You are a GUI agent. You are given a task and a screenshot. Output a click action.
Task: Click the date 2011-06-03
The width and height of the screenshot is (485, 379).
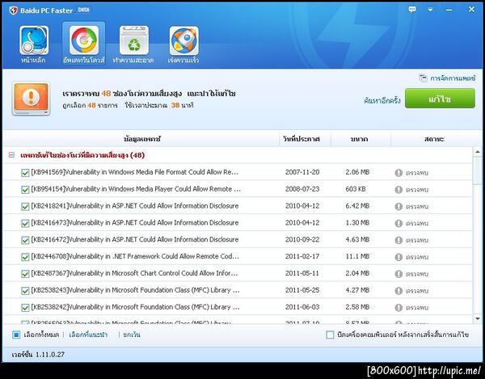(x=302, y=307)
